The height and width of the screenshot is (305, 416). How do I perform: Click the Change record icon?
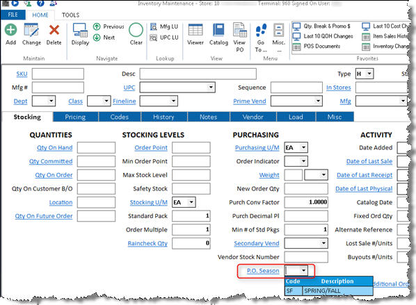point(31,30)
